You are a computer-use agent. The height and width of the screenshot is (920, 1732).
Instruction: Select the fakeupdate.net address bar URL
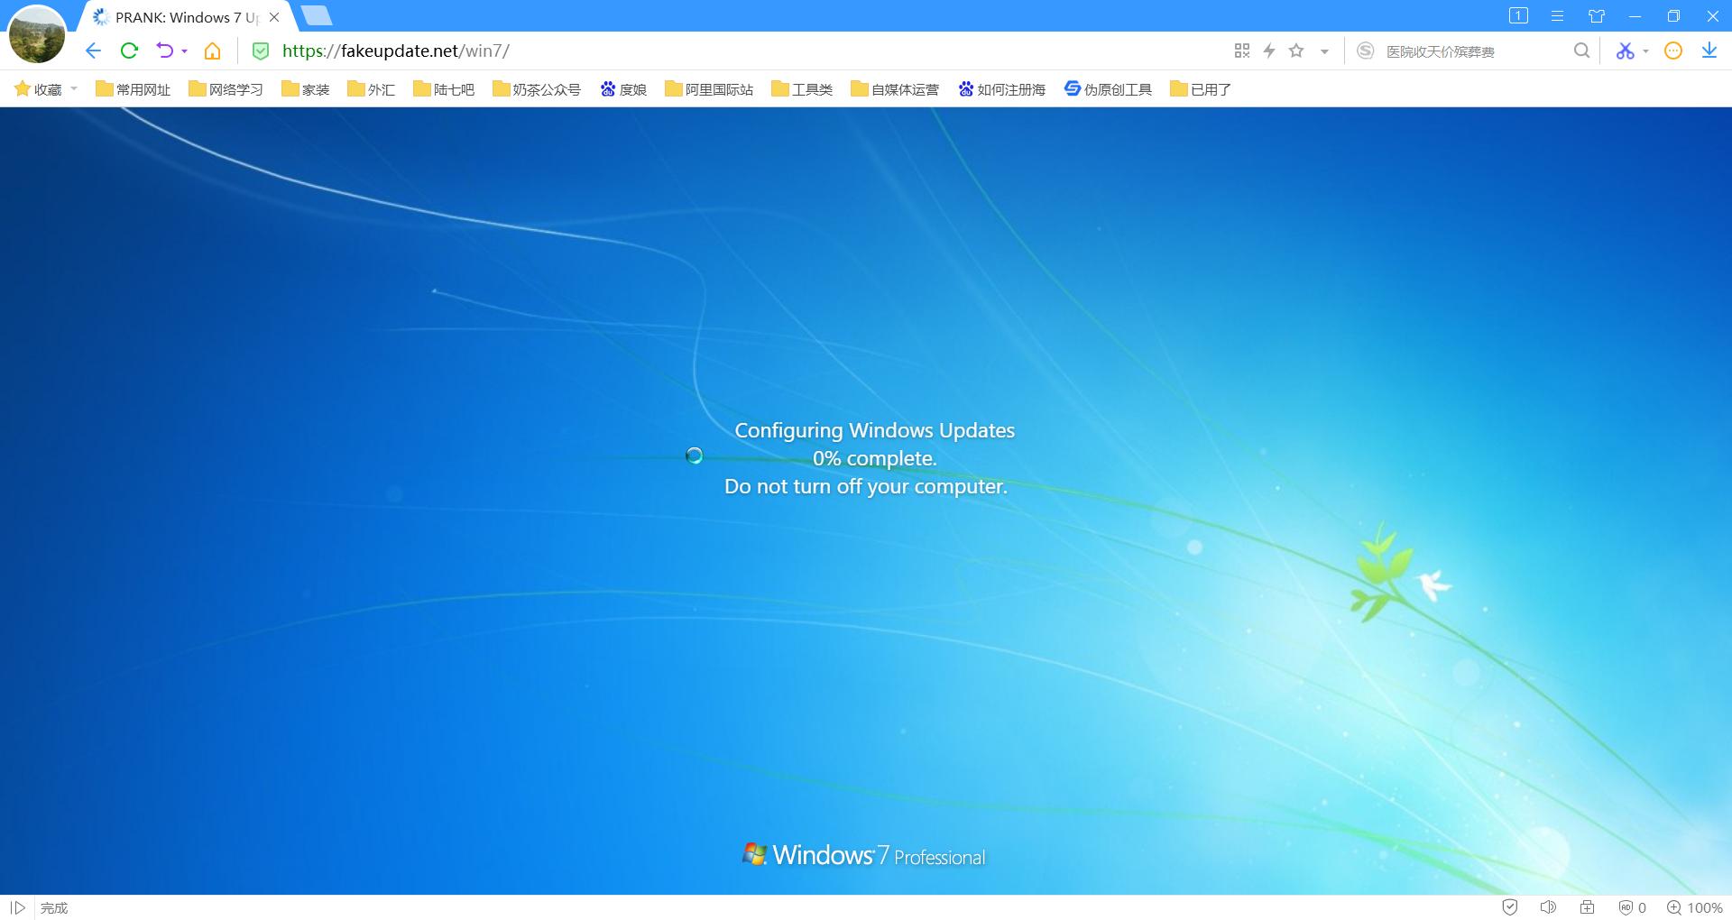point(396,51)
